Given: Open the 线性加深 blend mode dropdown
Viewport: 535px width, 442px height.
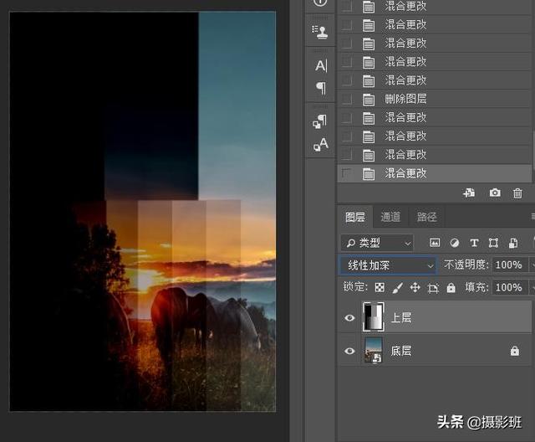Looking at the screenshot, I should [388, 265].
